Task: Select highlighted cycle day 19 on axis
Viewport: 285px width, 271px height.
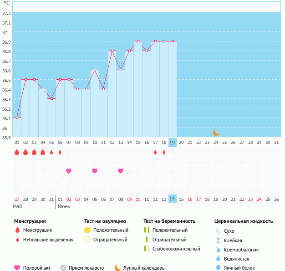Action: click(172, 142)
